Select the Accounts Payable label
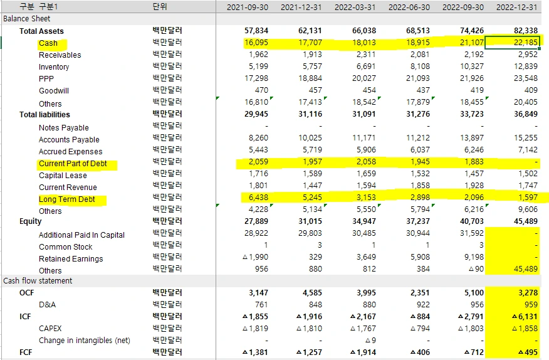Viewport: 549px width, 360px height. click(x=69, y=140)
